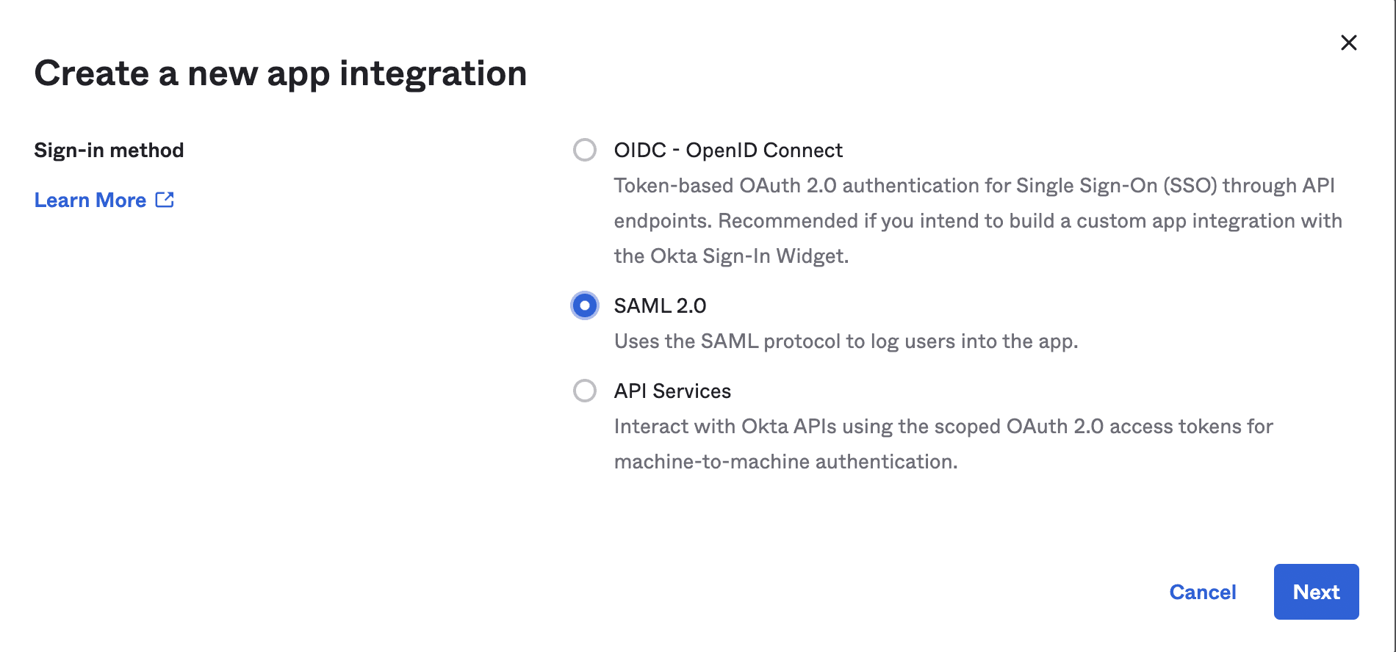This screenshot has height=652, width=1396.
Task: Choose the API Services radio button
Action: 585,391
